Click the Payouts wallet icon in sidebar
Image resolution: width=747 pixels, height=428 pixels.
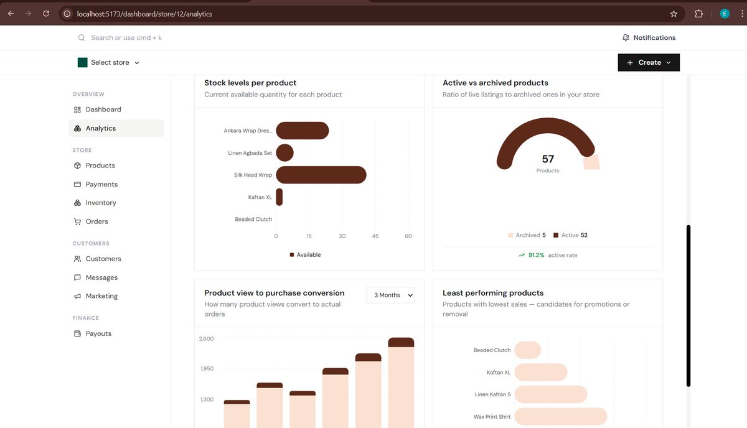coord(77,333)
